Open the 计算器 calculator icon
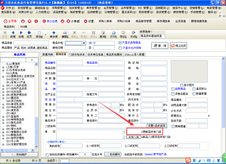This screenshot has width=226, height=164. point(68,21)
